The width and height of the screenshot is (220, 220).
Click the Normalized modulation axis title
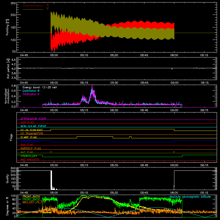[x=7, y=96]
